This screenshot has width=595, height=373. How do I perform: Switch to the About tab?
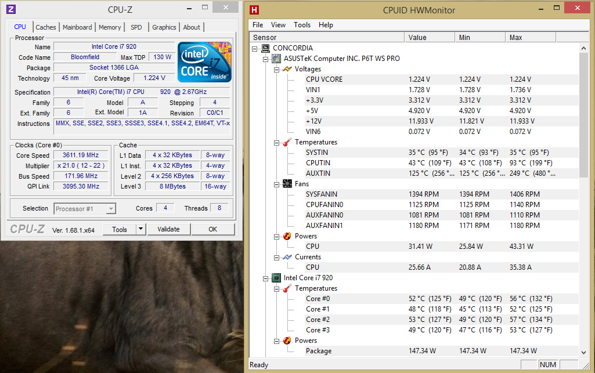[192, 27]
